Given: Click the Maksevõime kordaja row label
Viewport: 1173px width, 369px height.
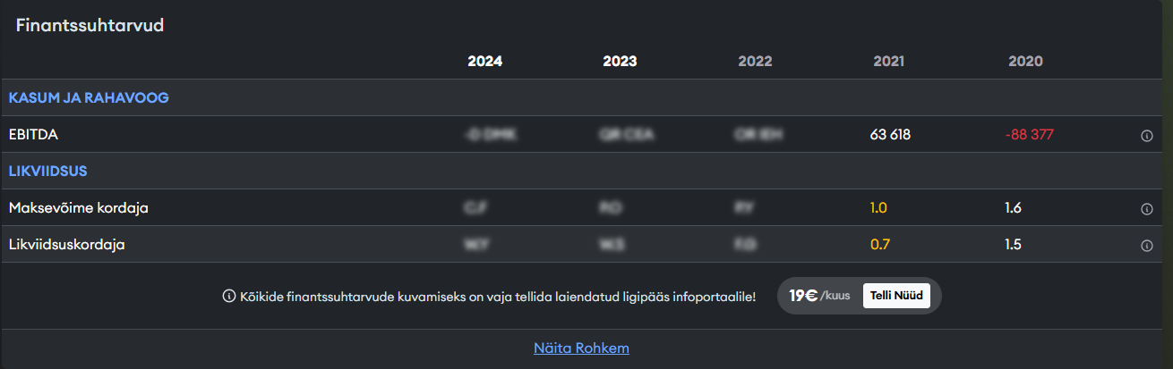Looking at the screenshot, I should tap(79, 208).
